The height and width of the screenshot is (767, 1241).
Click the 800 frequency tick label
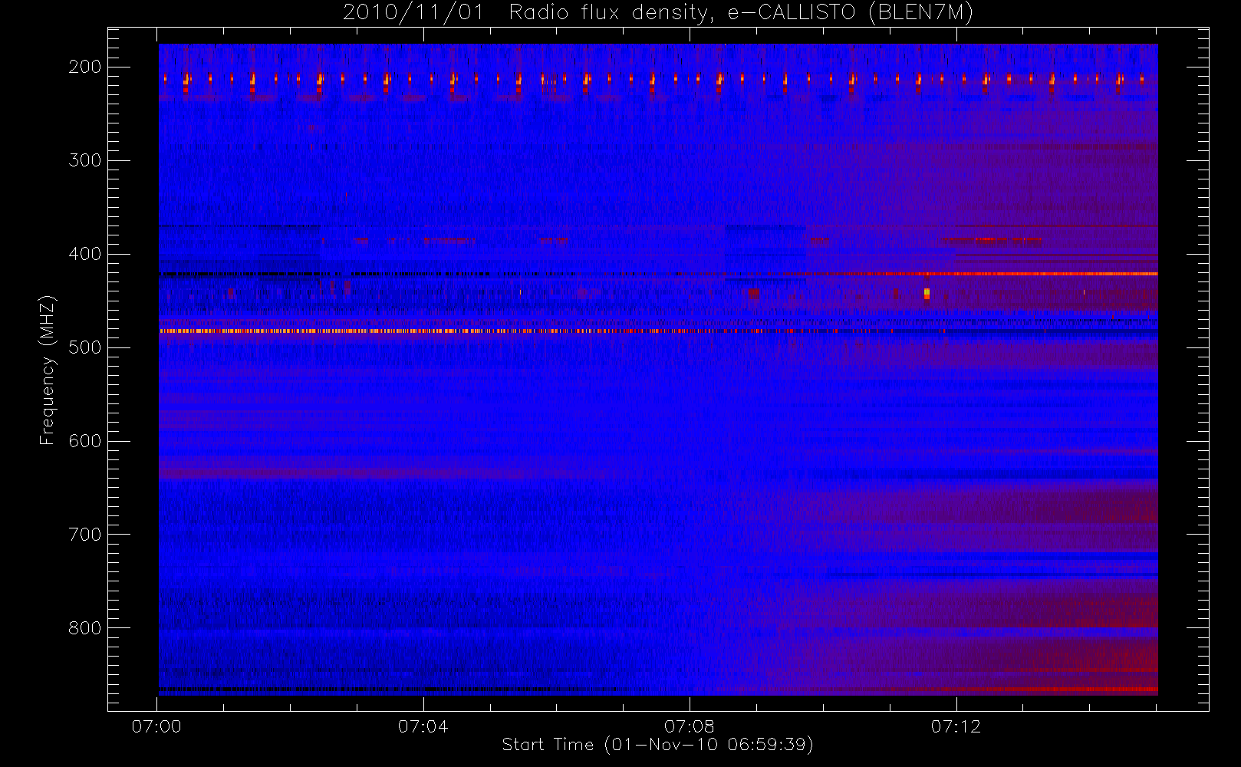click(x=85, y=628)
